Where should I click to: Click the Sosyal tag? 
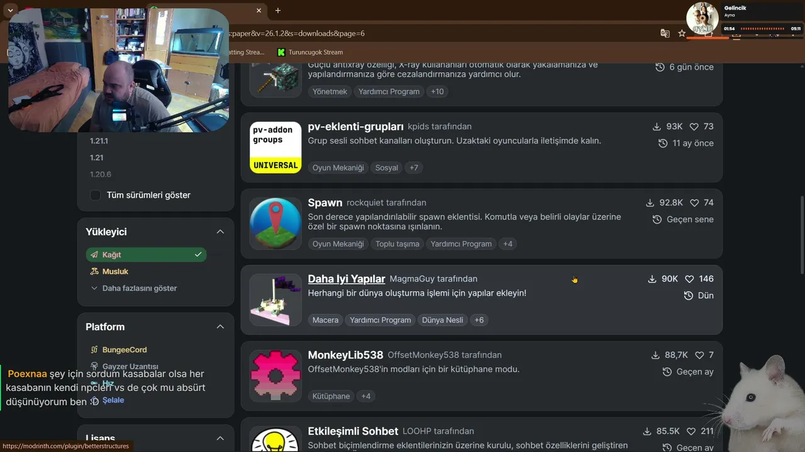pyautogui.click(x=387, y=168)
